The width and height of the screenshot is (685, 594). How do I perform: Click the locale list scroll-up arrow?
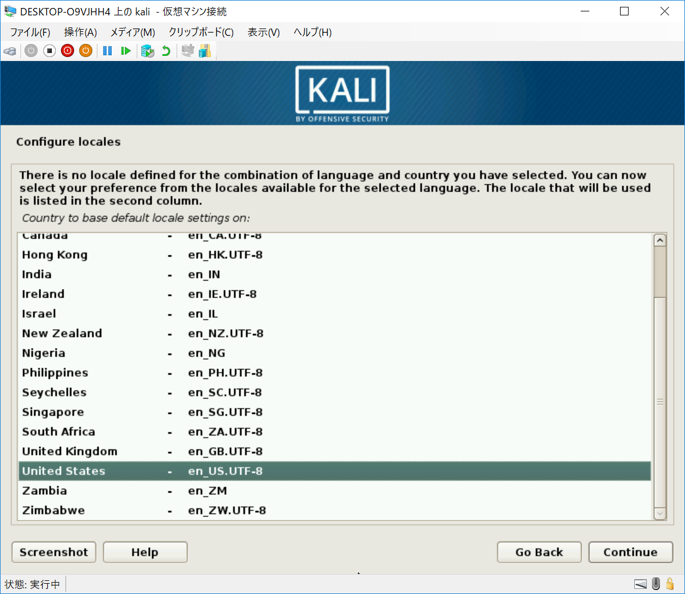click(x=660, y=240)
